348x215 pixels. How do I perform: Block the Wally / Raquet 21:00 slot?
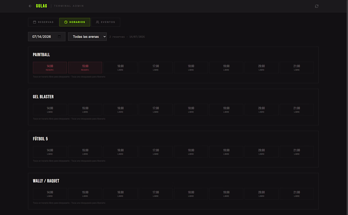[297, 194]
